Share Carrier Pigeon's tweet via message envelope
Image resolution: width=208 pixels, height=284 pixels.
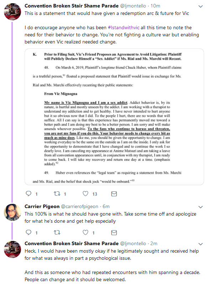(x=114, y=233)
